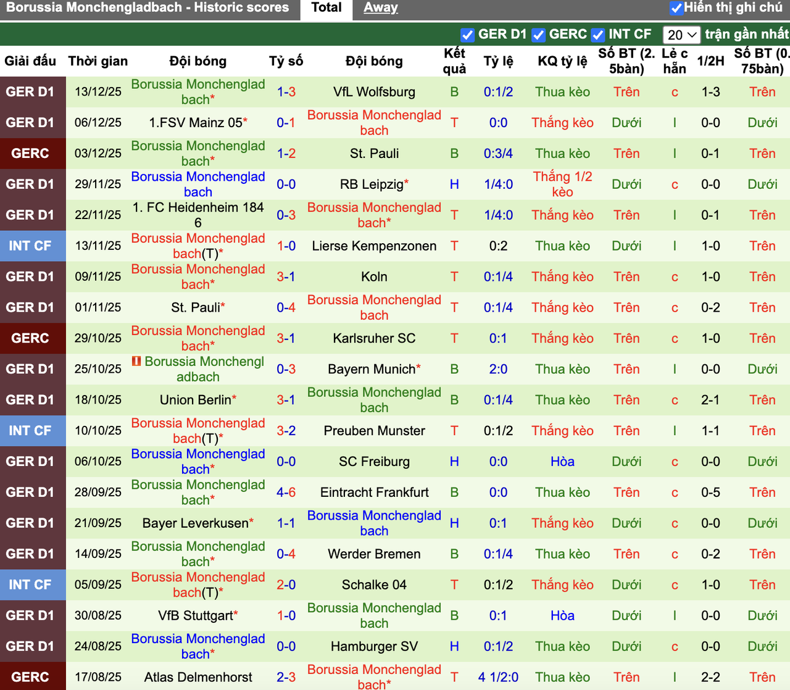Select the INT CF league cell dated 13/11/25
Screen dimensions: 790x690
click(33, 246)
